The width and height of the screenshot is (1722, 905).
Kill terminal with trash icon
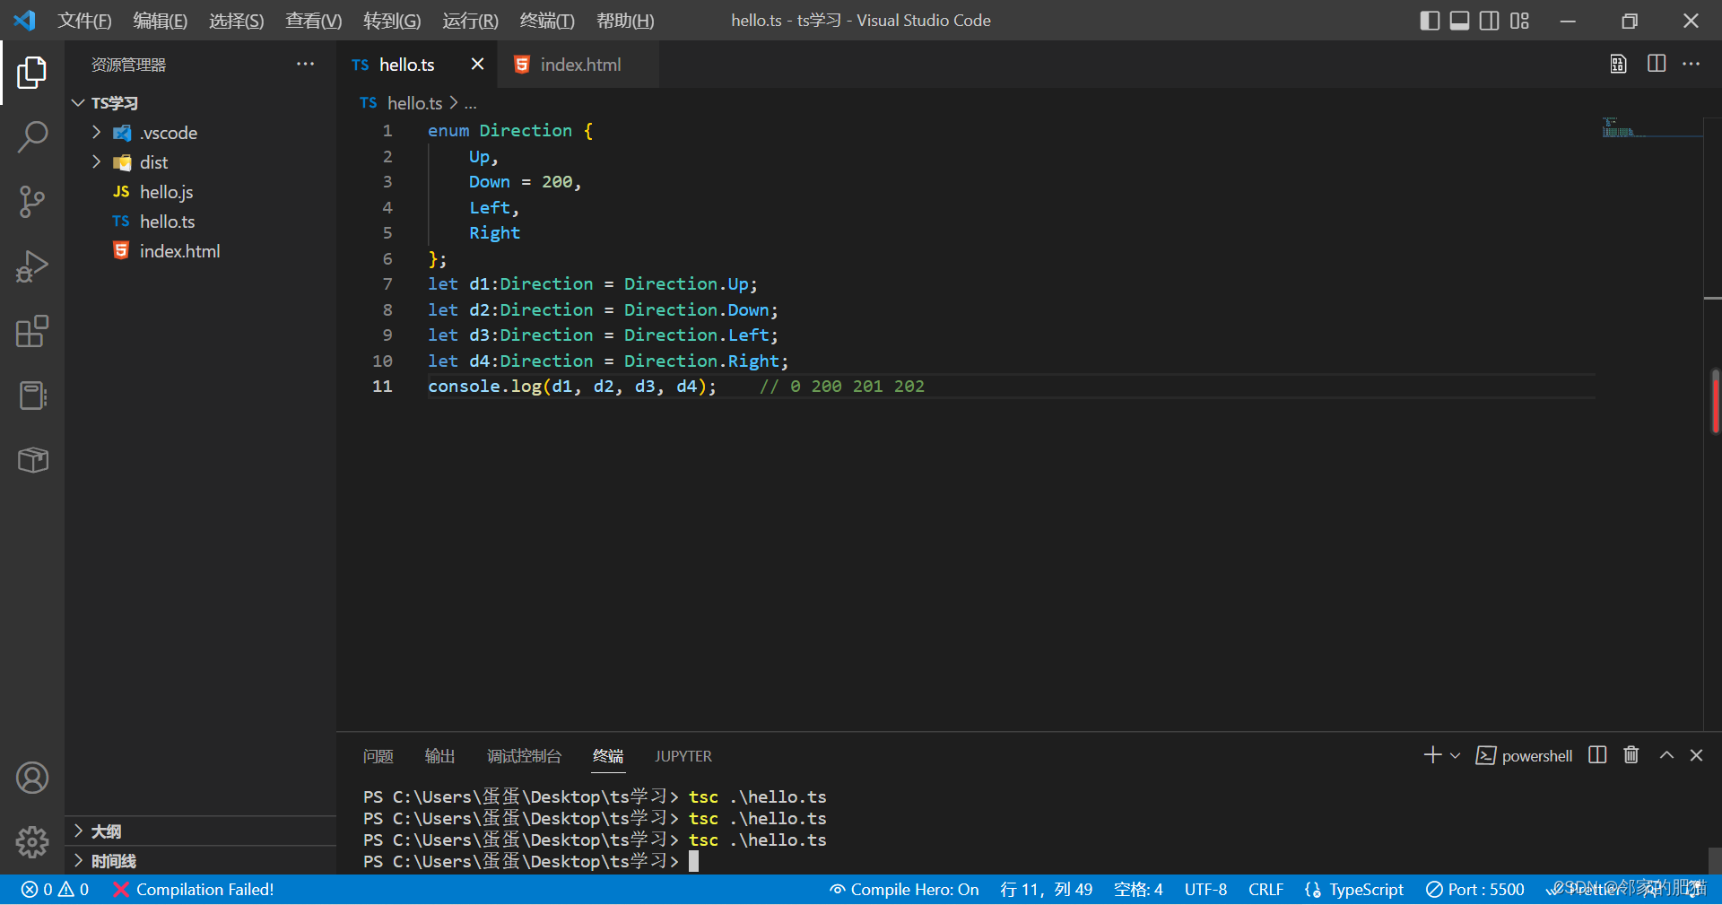click(x=1631, y=755)
